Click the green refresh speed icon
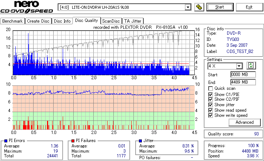This screenshot has height=161, width=264. click(x=251, y=66)
